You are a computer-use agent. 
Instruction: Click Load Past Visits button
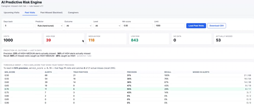point(196,26)
